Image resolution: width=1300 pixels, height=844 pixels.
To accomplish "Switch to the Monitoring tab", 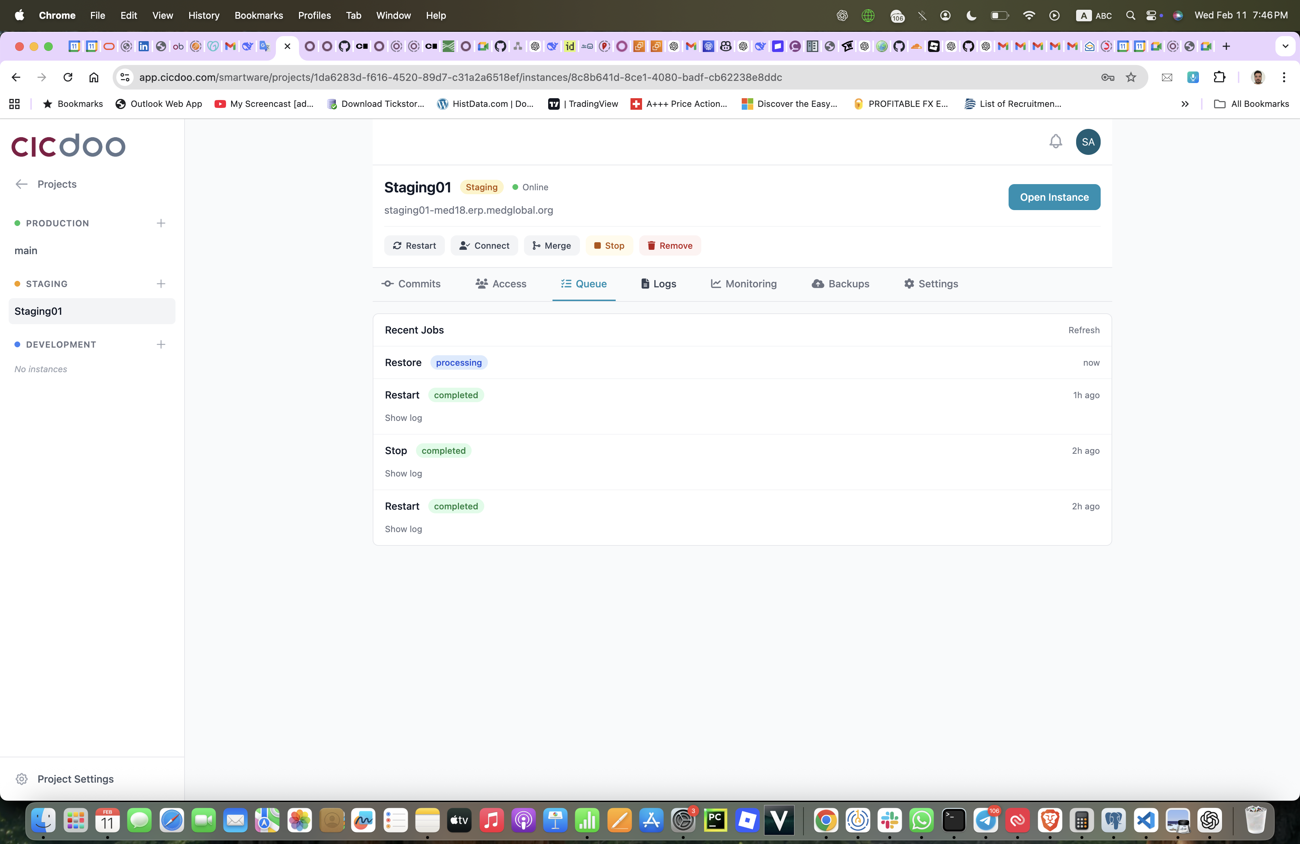I will 744,284.
